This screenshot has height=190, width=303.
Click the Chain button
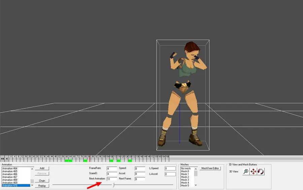(42, 181)
